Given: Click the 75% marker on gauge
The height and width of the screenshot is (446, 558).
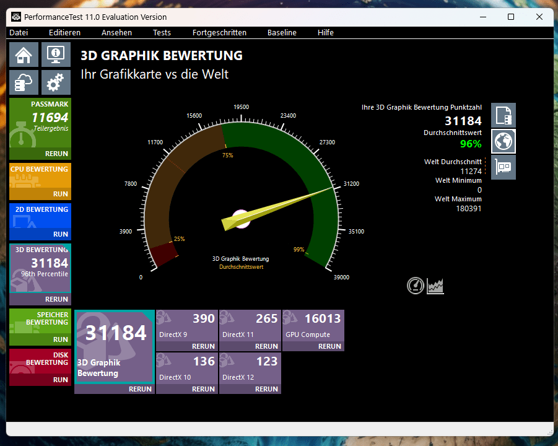Looking at the screenshot, I should pyautogui.click(x=227, y=155).
